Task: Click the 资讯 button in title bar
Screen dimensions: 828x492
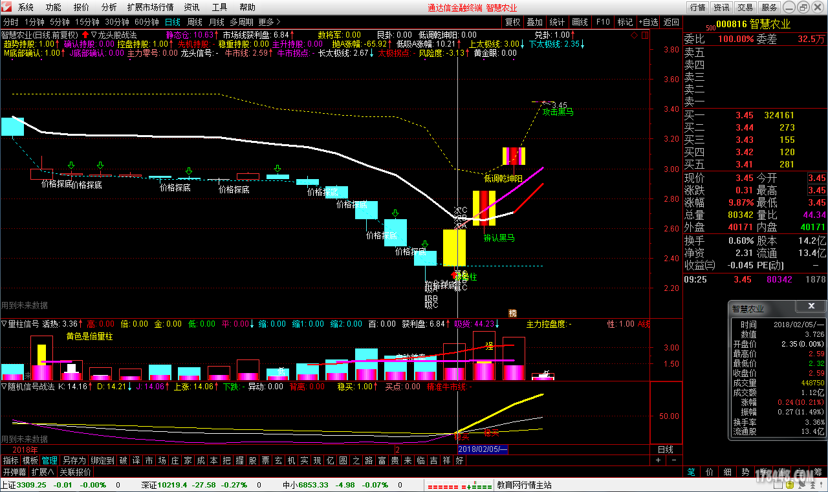Action: [721, 8]
